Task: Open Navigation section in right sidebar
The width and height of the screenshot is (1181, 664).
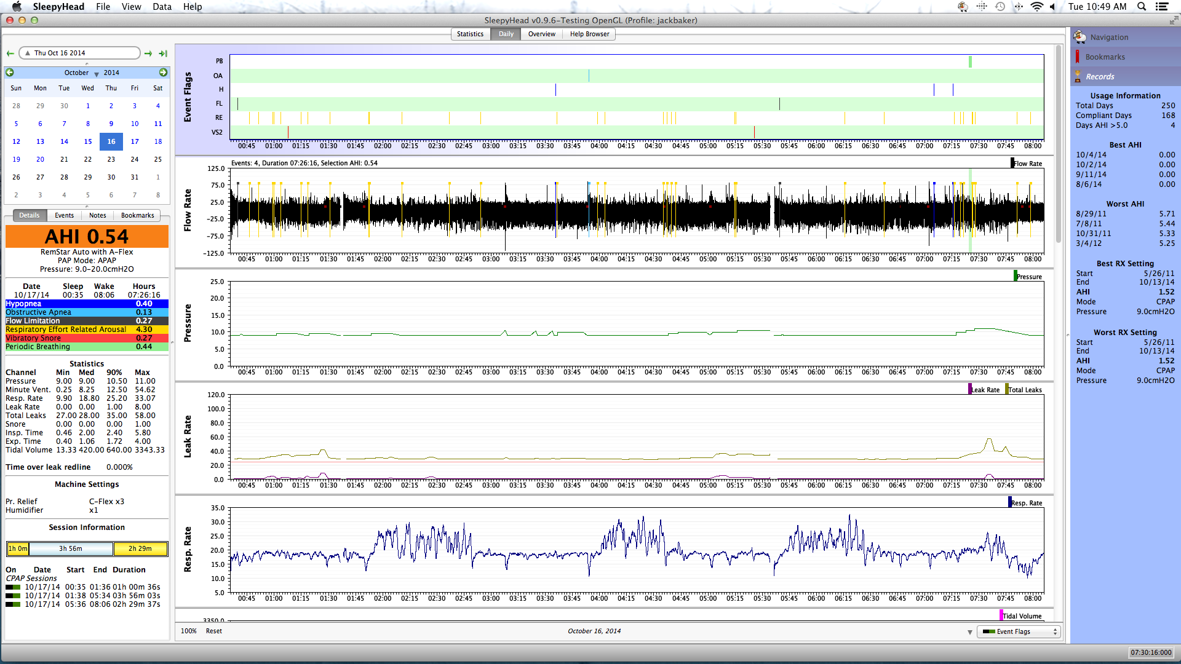Action: pos(1125,37)
